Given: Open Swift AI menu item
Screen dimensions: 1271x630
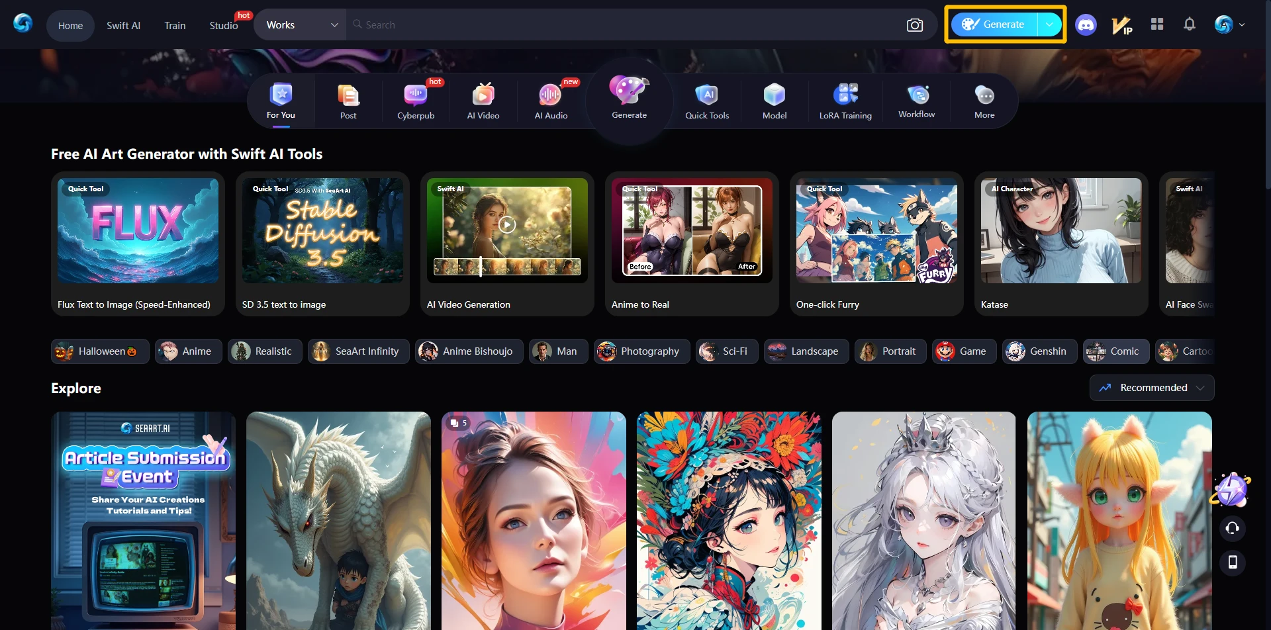Looking at the screenshot, I should coord(123,25).
